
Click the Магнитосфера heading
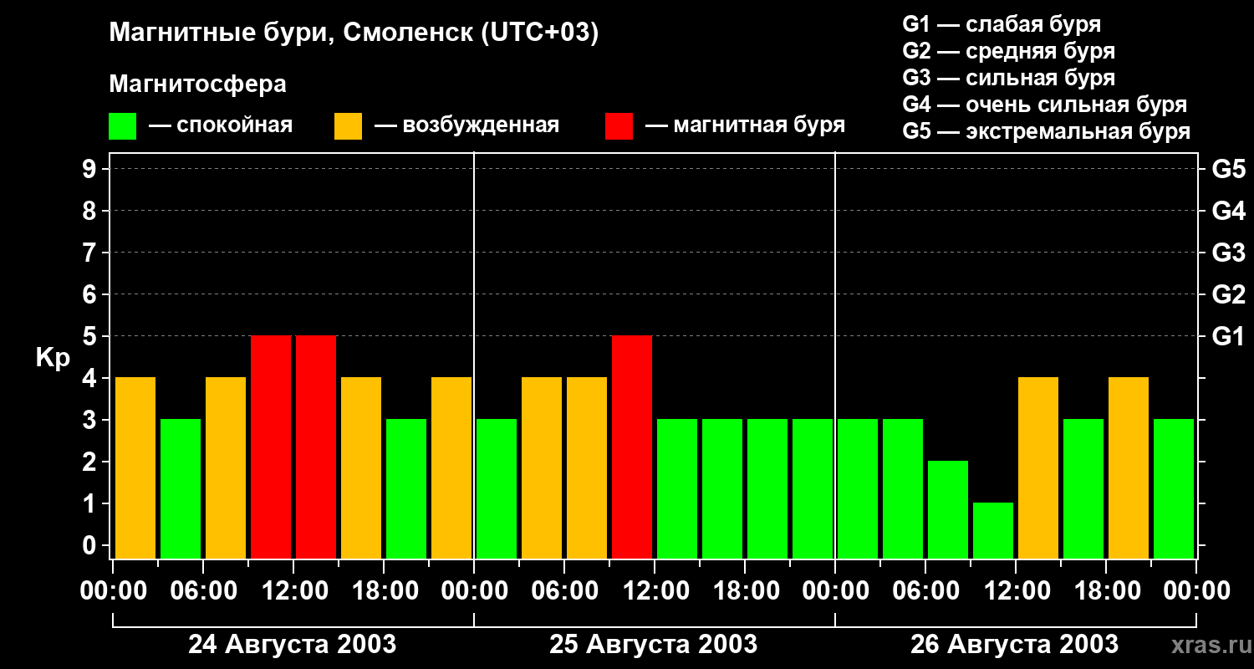(197, 84)
